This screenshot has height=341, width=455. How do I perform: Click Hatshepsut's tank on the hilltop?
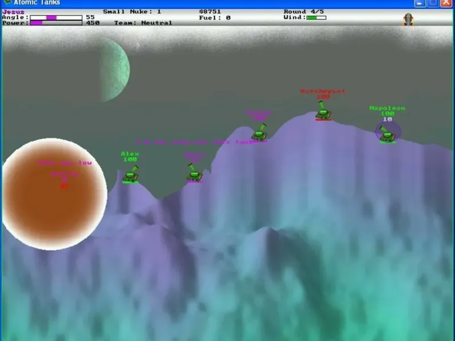point(323,111)
